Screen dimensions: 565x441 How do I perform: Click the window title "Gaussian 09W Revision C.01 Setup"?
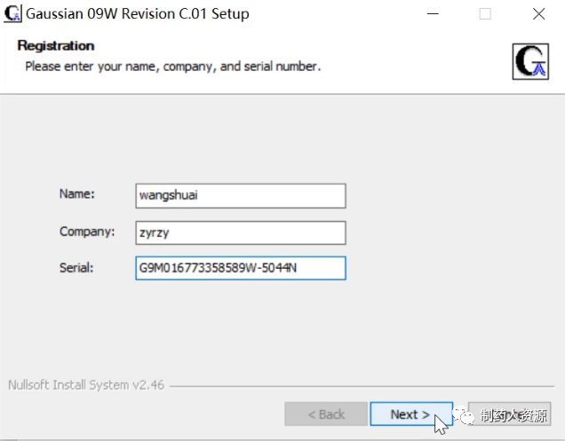138,14
